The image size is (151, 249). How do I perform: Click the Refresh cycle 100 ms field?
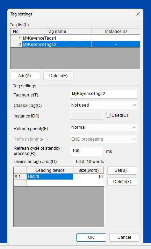[x=86, y=152]
